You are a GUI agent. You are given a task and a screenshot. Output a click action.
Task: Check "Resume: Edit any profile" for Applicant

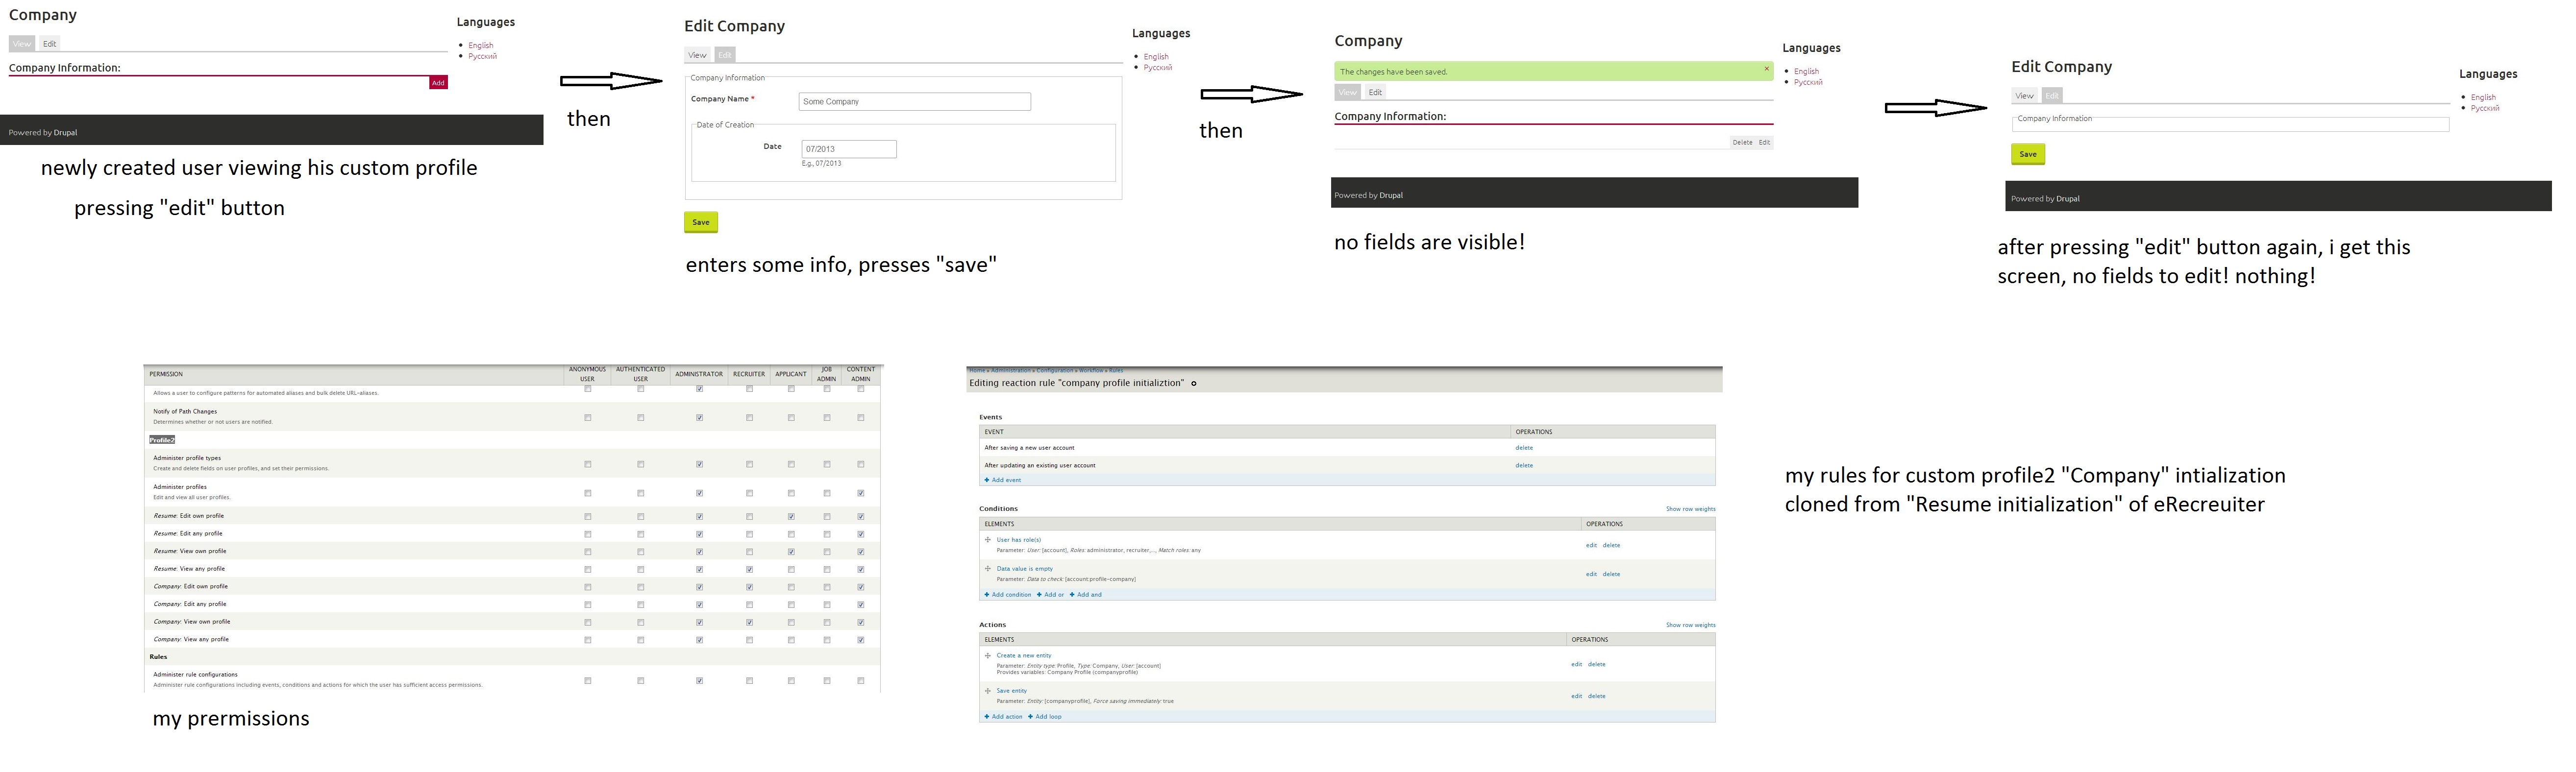pos(791,534)
